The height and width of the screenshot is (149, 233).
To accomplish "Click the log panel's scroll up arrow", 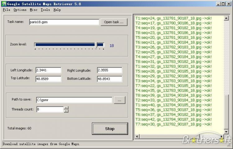I will 226,18.
